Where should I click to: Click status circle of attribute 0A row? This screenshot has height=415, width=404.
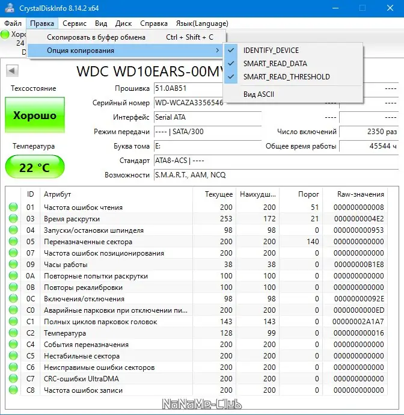[x=13, y=276]
